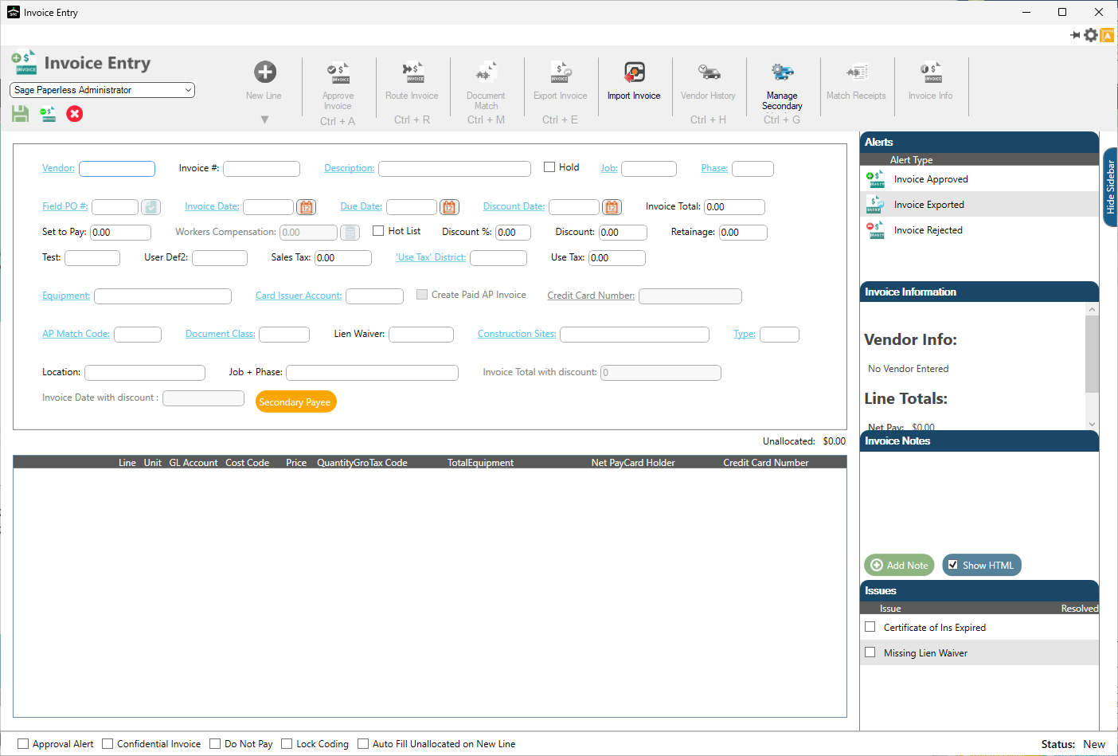Enable the Hot List checkbox
1118x756 pixels.
(x=378, y=231)
